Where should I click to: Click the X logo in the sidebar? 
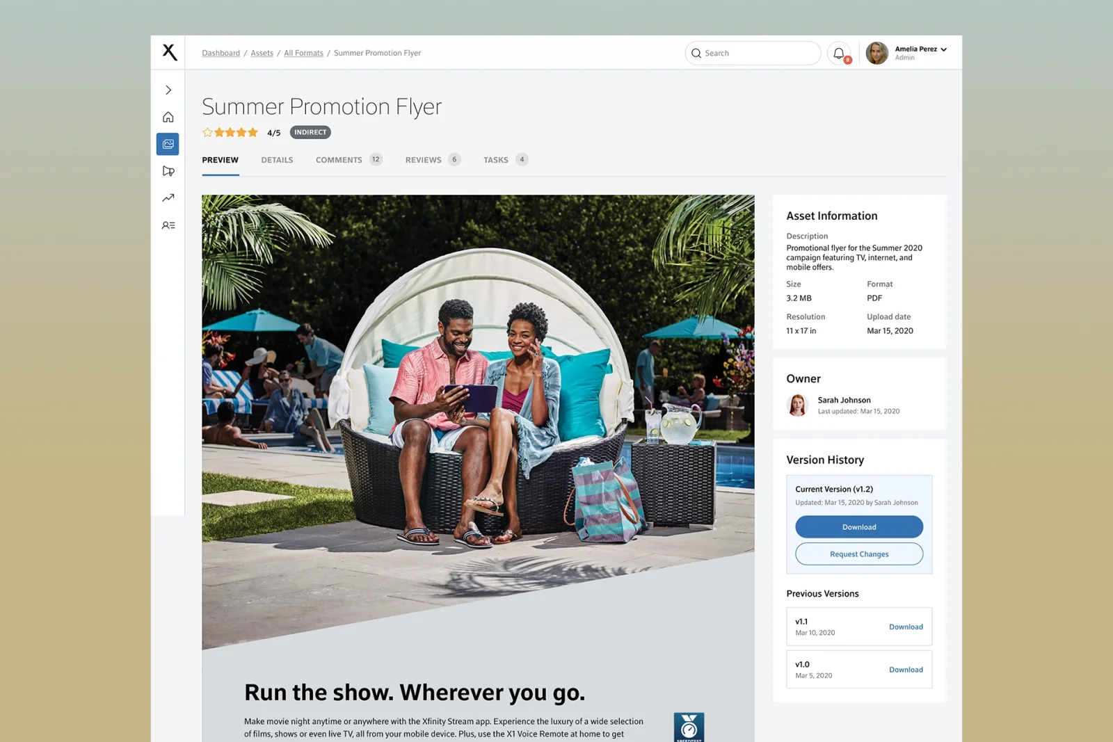pyautogui.click(x=170, y=52)
